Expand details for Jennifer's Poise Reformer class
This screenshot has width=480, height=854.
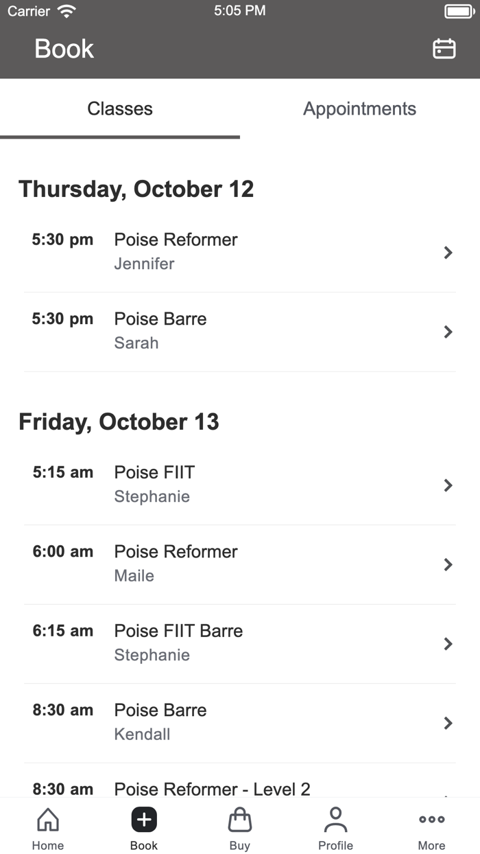(x=448, y=253)
